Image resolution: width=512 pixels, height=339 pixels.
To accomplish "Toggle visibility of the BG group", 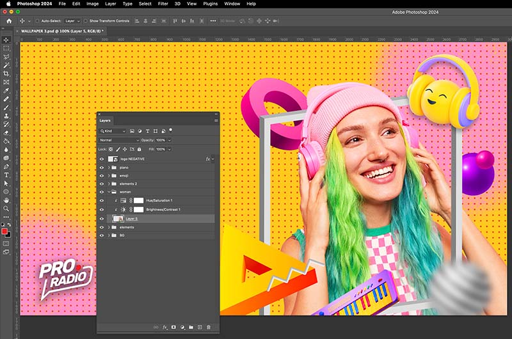I will [102, 236].
